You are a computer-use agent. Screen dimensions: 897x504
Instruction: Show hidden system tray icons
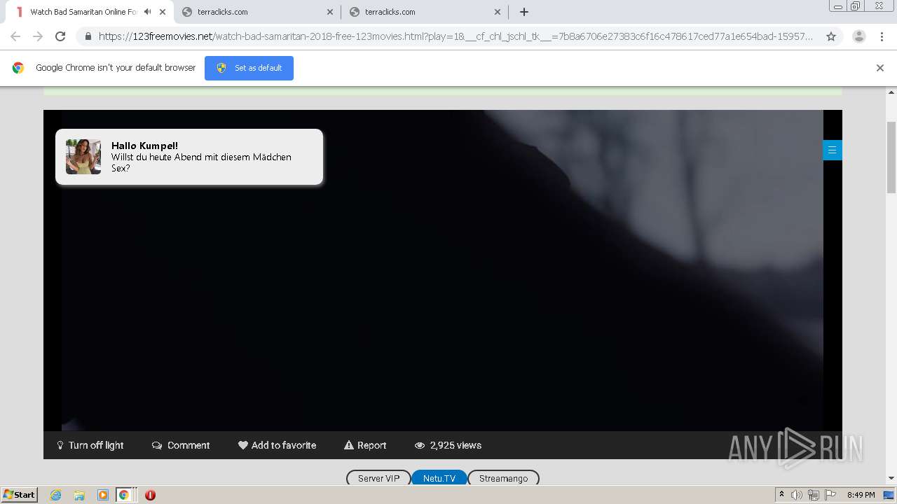782,494
